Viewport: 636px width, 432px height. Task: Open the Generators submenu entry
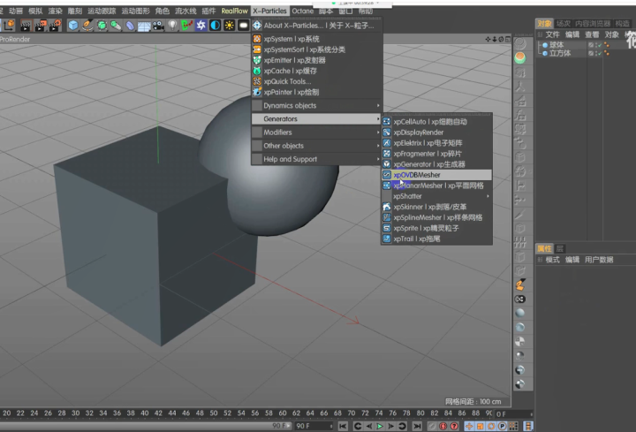click(317, 119)
